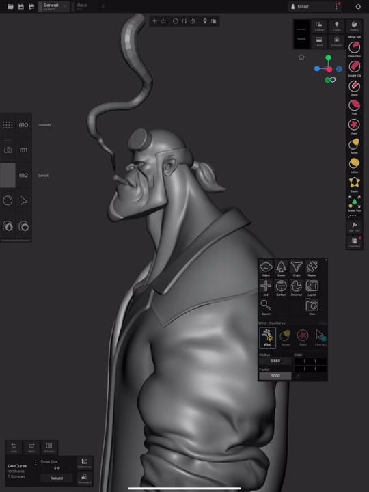Click the triangle arrow icon in the left panel

(x=23, y=200)
